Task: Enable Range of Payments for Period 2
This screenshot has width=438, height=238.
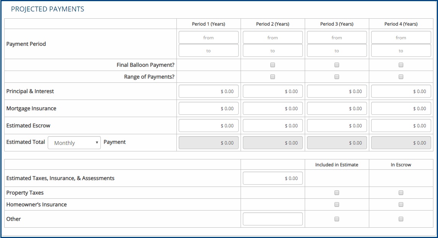Action: pyautogui.click(x=273, y=77)
